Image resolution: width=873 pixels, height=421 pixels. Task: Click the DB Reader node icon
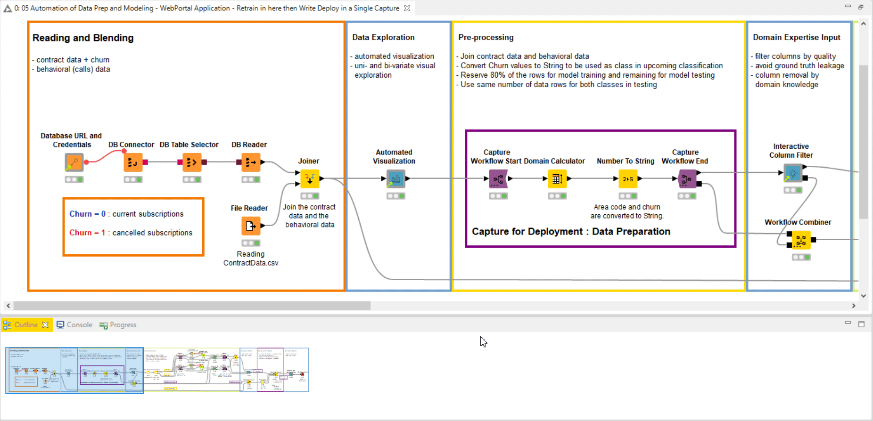coord(251,162)
